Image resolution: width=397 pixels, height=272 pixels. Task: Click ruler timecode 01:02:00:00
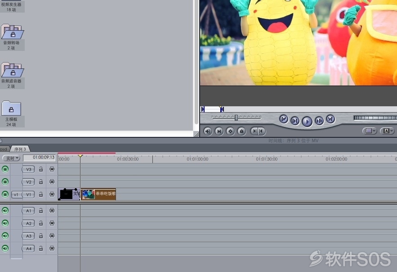pyautogui.click(x=336, y=159)
